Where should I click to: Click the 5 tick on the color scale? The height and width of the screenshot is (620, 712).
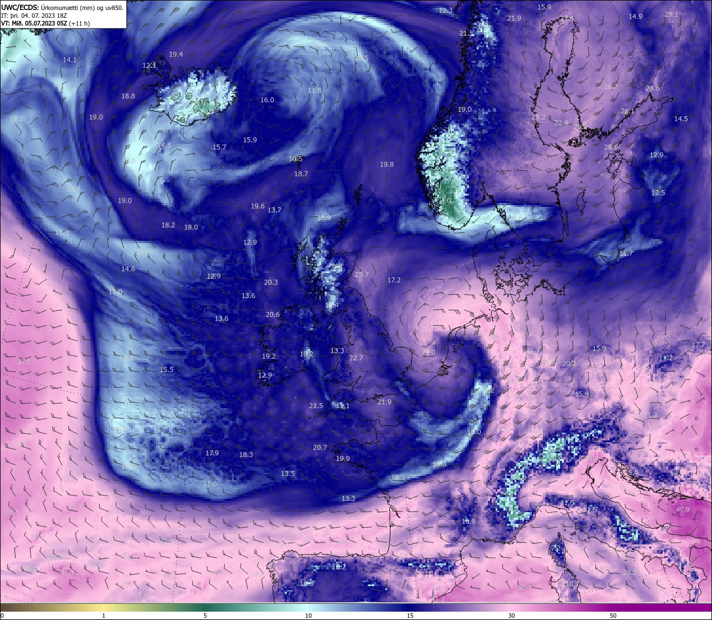point(205,616)
